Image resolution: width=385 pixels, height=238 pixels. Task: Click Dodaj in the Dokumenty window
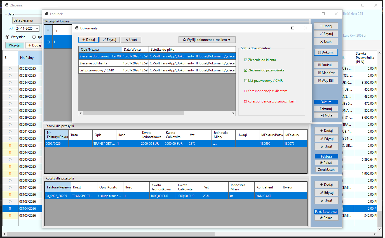coord(88,40)
